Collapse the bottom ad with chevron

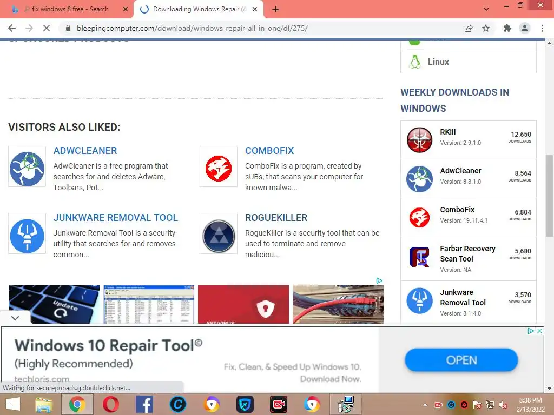point(15,318)
